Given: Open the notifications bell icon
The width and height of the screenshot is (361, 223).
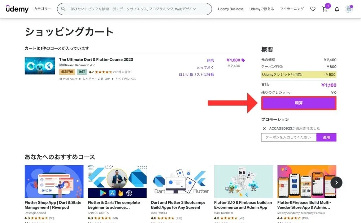Looking at the screenshot, I should [x=337, y=9].
